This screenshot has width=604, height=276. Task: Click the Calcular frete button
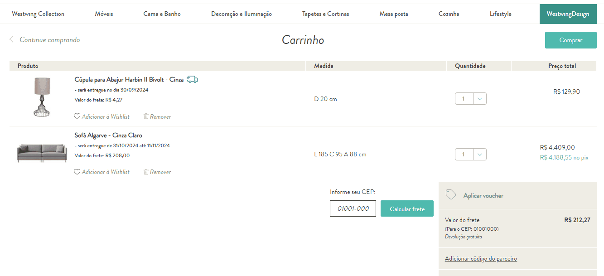[407, 209]
